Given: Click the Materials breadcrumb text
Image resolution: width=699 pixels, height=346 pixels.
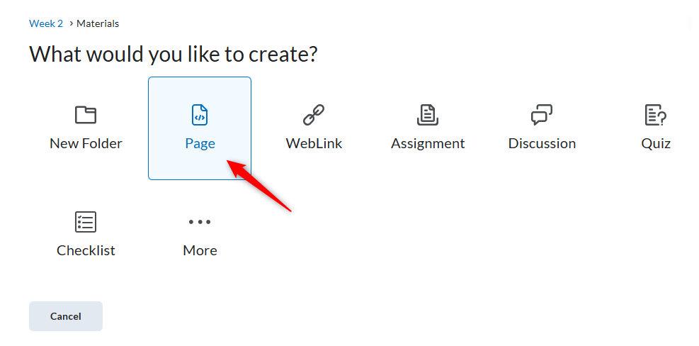Looking at the screenshot, I should 98,23.
